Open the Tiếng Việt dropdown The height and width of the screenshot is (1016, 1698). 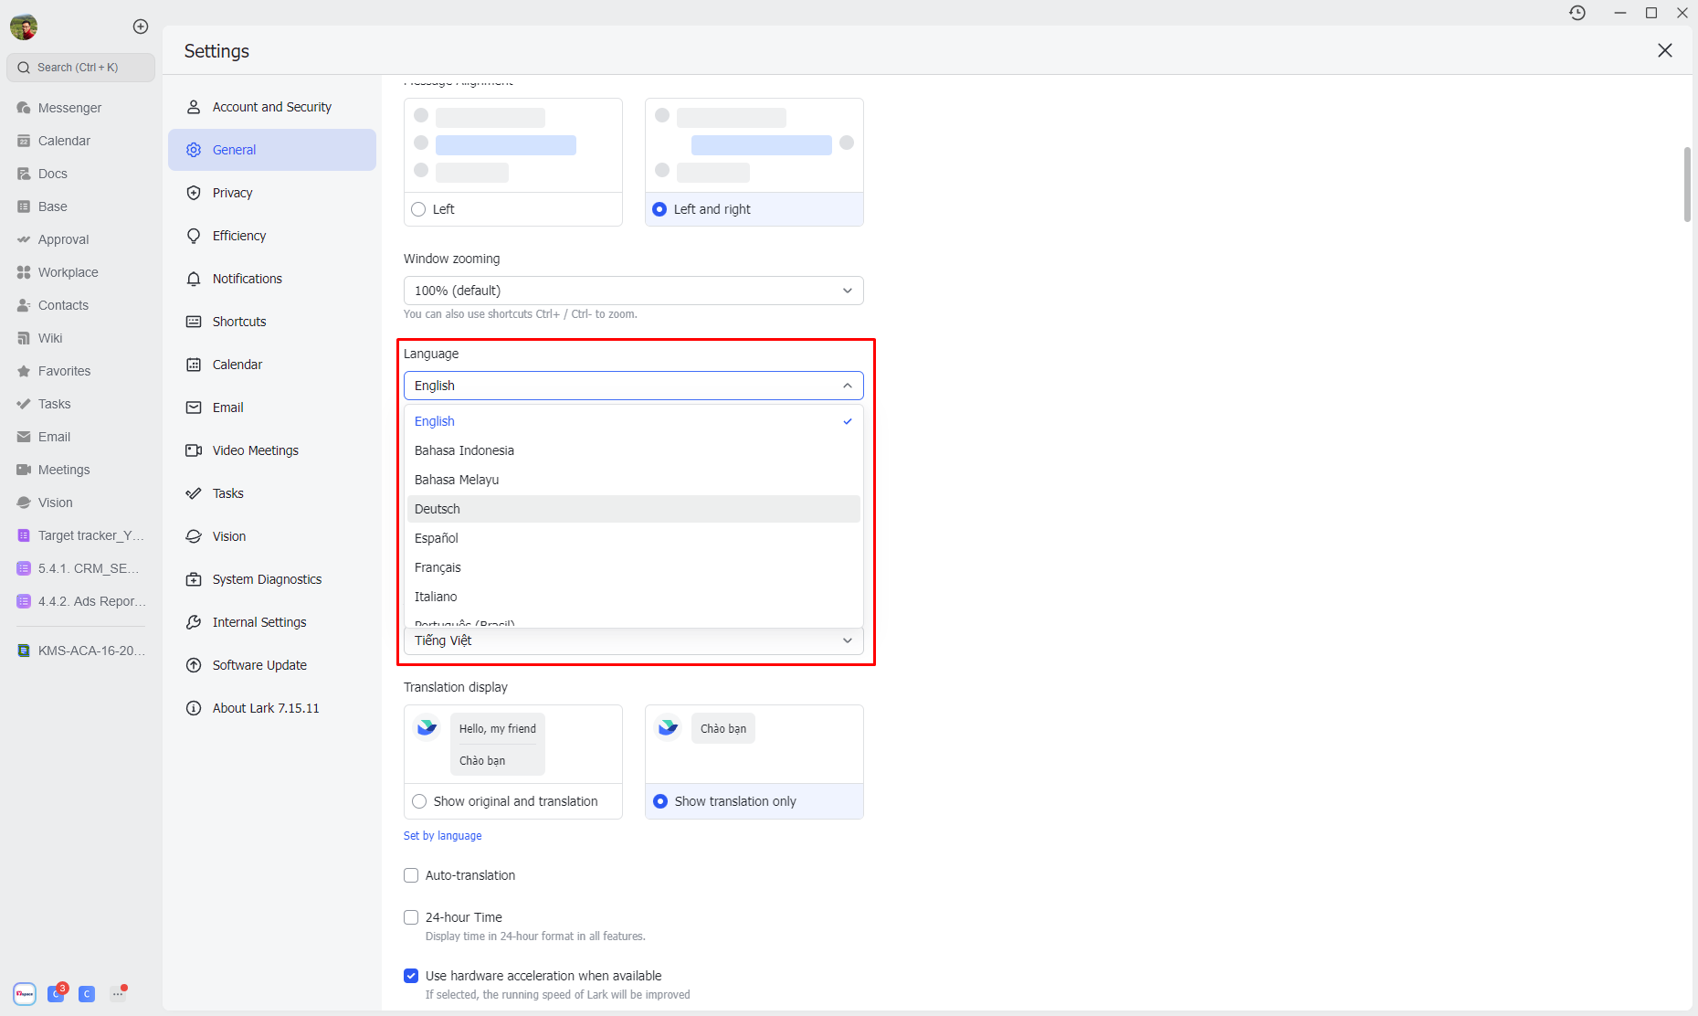634,640
